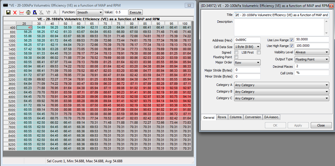Select the 9600 RPM row header
Image resolution: width=335 pixels, height=166 pixels.
tap(10, 148)
